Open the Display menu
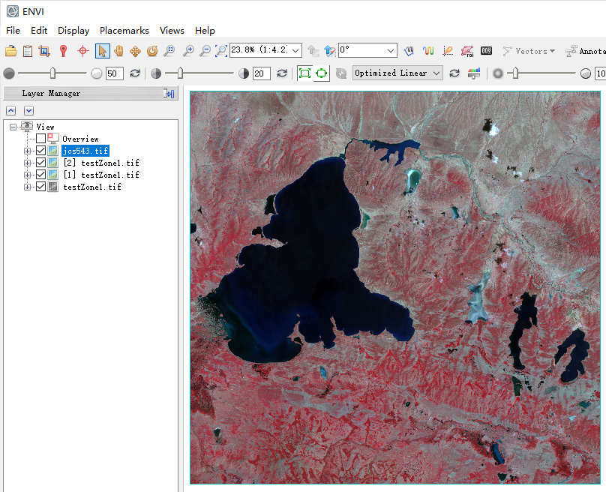 click(x=73, y=31)
